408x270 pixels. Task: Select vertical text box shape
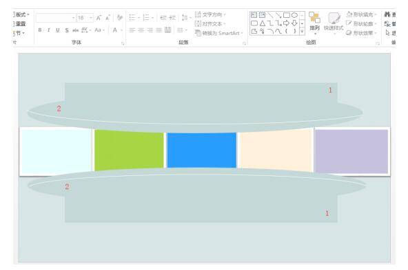[x=262, y=15]
